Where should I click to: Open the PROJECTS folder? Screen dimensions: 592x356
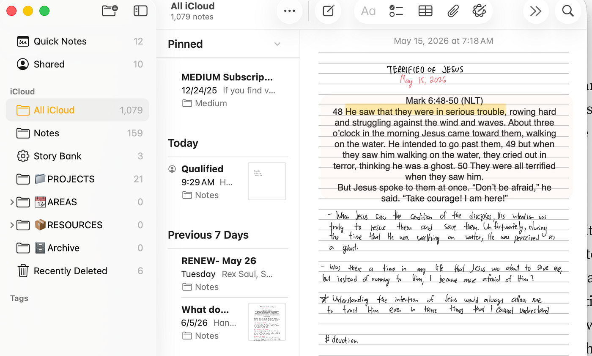tap(78, 179)
